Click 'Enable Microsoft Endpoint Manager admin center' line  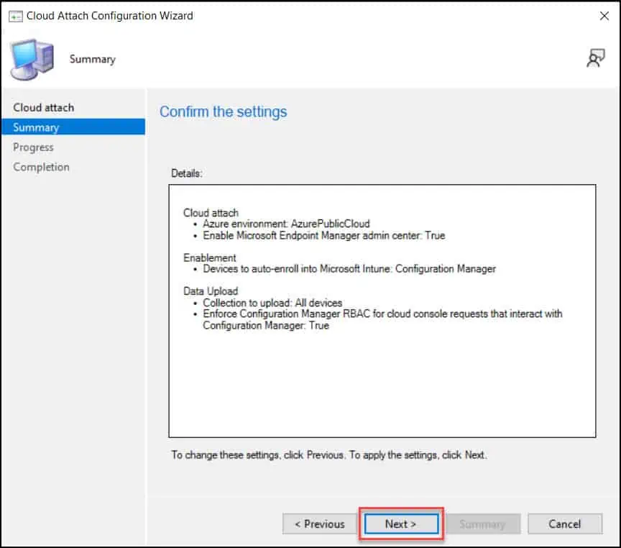tap(324, 235)
